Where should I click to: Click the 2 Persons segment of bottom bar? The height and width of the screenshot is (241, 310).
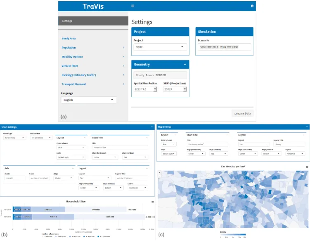click(53, 217)
